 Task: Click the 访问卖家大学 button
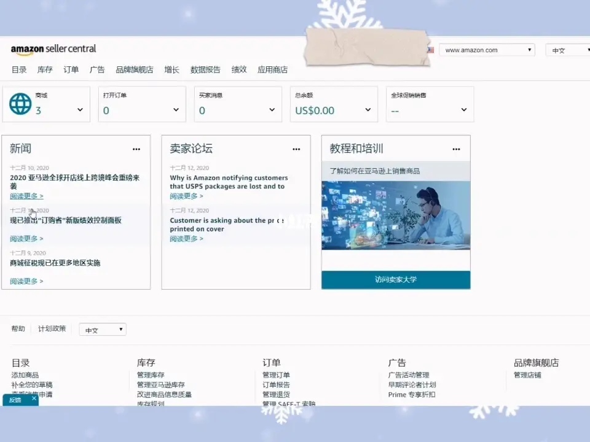click(x=395, y=279)
